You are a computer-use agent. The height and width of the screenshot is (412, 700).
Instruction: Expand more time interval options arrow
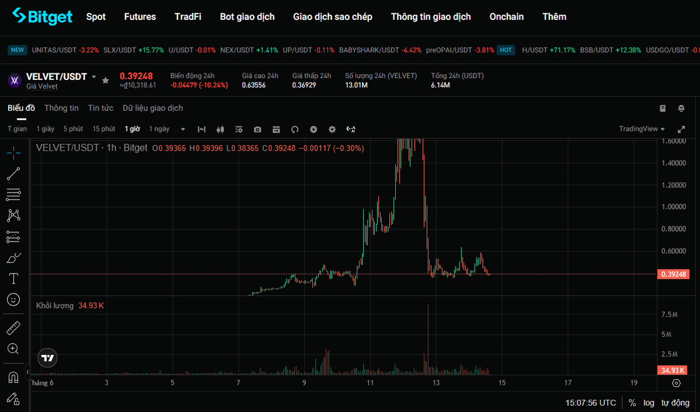coord(183,129)
